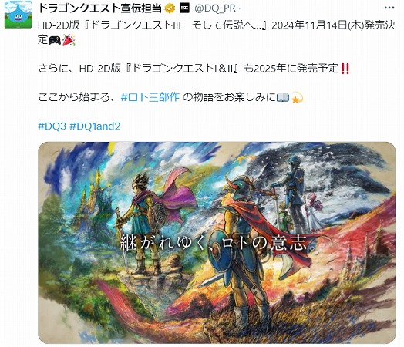Click the party popper emoji
This screenshot has height=347, width=404.
(69, 40)
